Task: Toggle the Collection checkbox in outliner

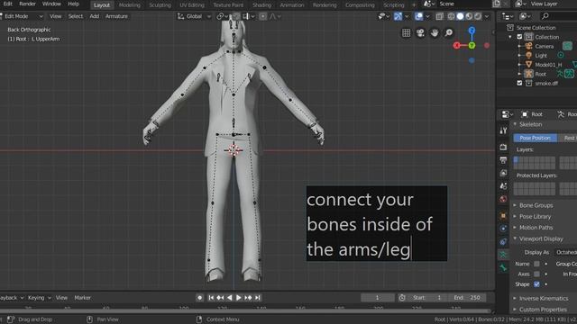Action: (519, 37)
